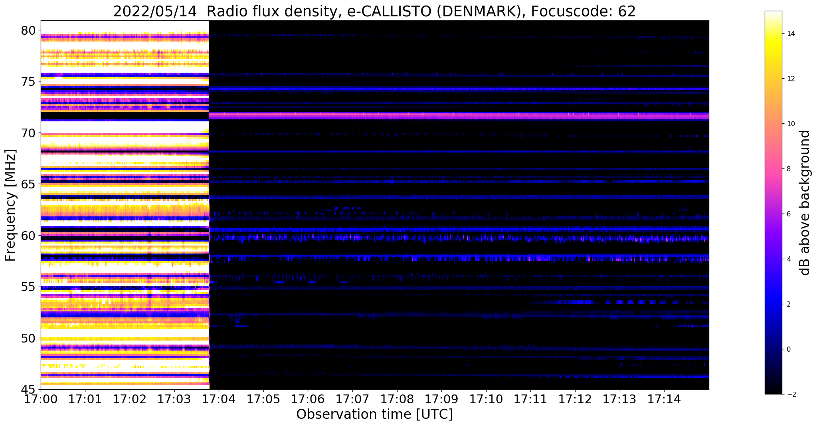Click the colorbar tick value 6
Viewport: 817px width, 426px height.
point(788,214)
